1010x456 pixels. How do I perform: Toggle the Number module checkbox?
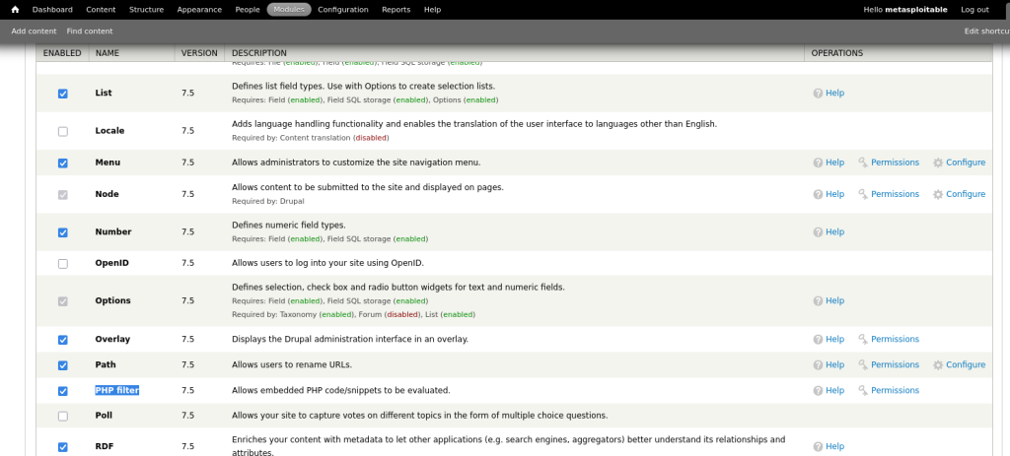62,232
